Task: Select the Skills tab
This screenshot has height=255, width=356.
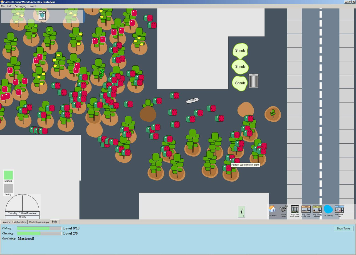Action: pyautogui.click(x=54, y=222)
